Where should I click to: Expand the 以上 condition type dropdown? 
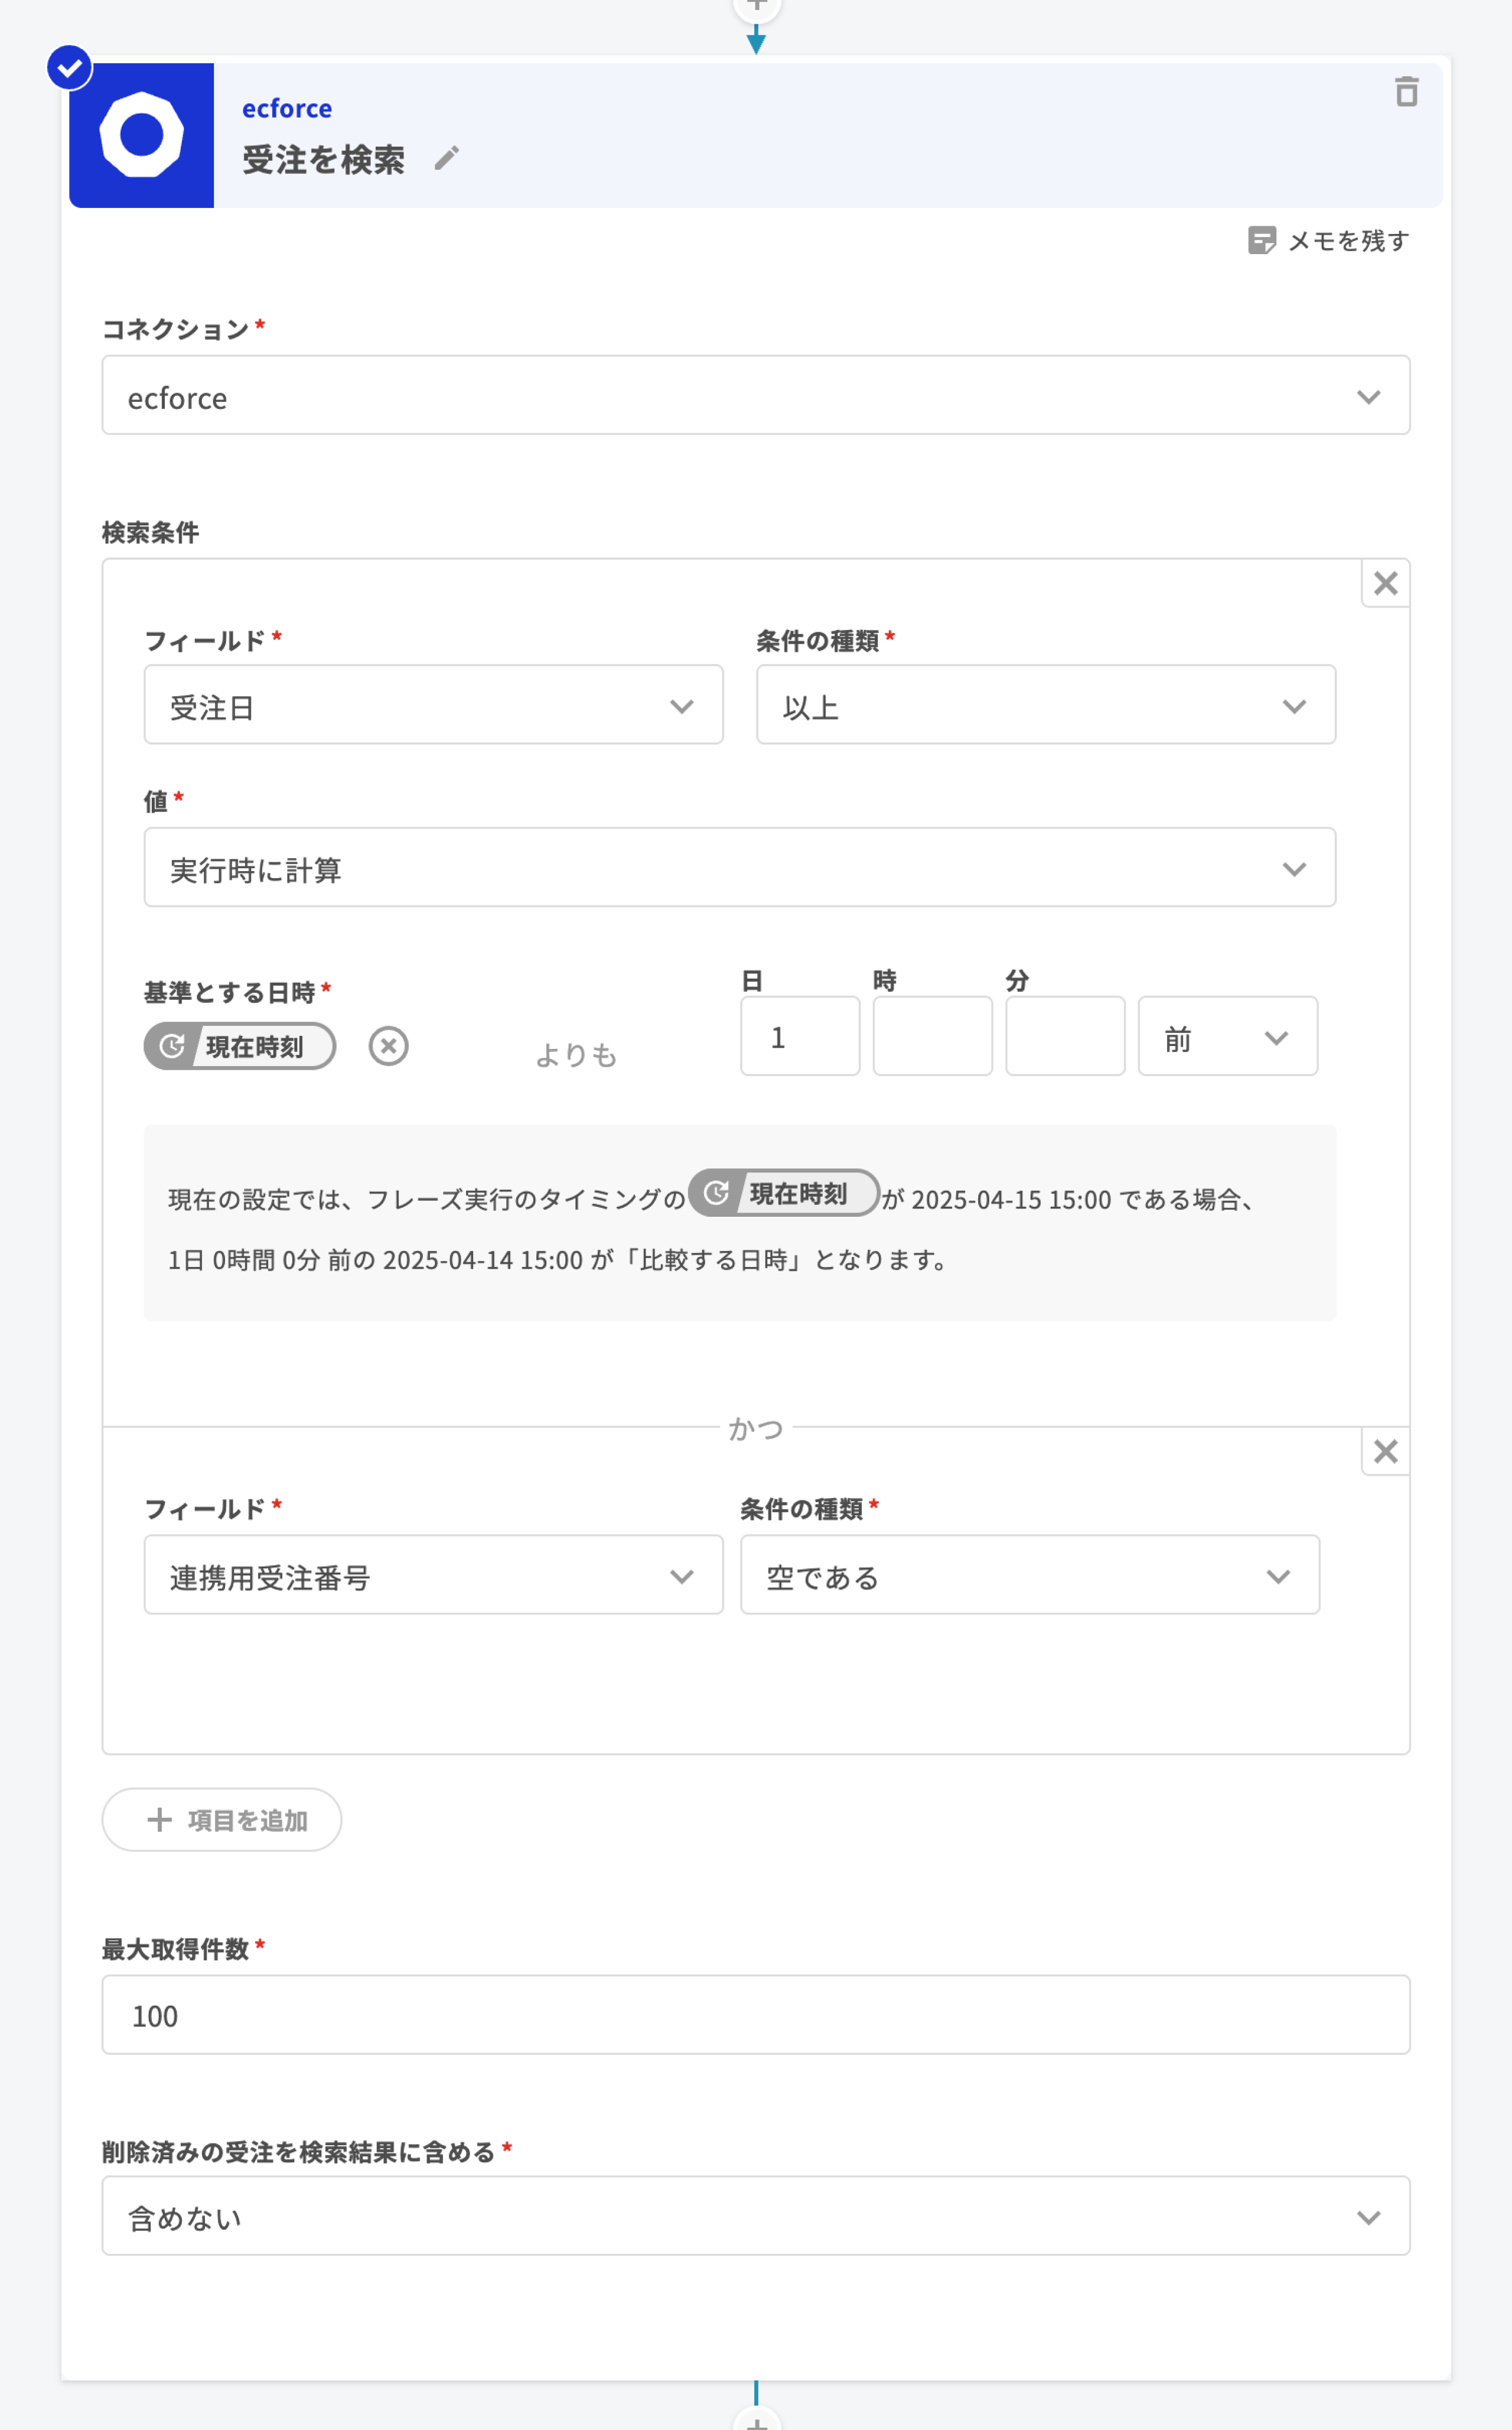(x=1045, y=705)
